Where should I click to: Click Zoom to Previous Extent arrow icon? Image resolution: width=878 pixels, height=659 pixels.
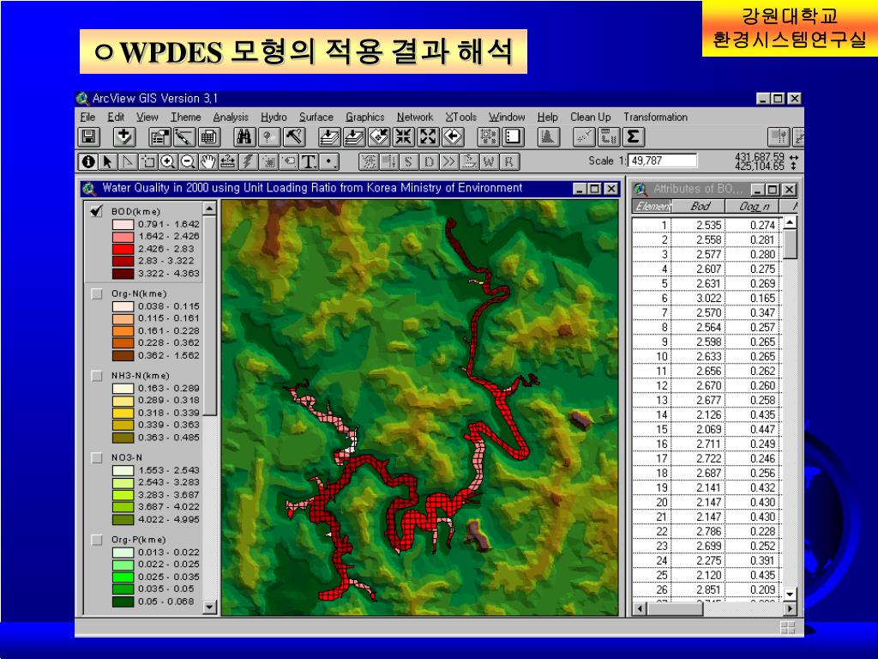[453, 136]
